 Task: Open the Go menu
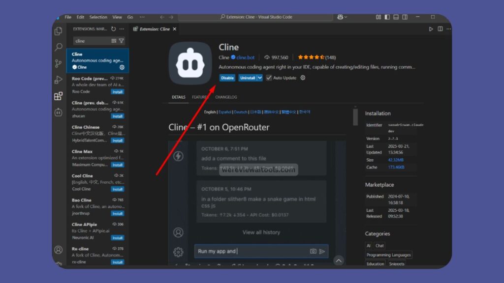[130, 17]
